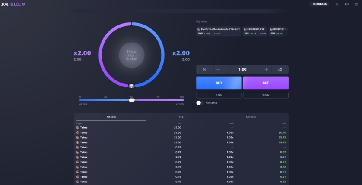Viewport: 362px width, 185px height.
Task: Click the skull marker on the dice ring
Action: pos(132,86)
